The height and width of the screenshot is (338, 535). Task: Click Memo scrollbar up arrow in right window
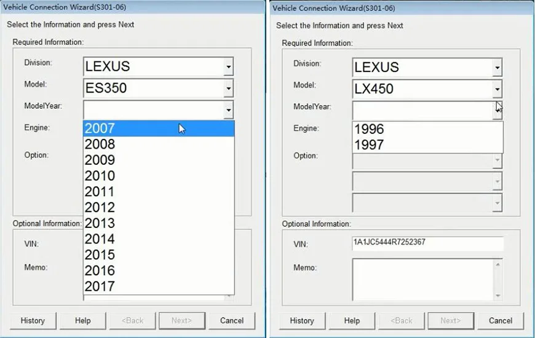[x=498, y=264]
